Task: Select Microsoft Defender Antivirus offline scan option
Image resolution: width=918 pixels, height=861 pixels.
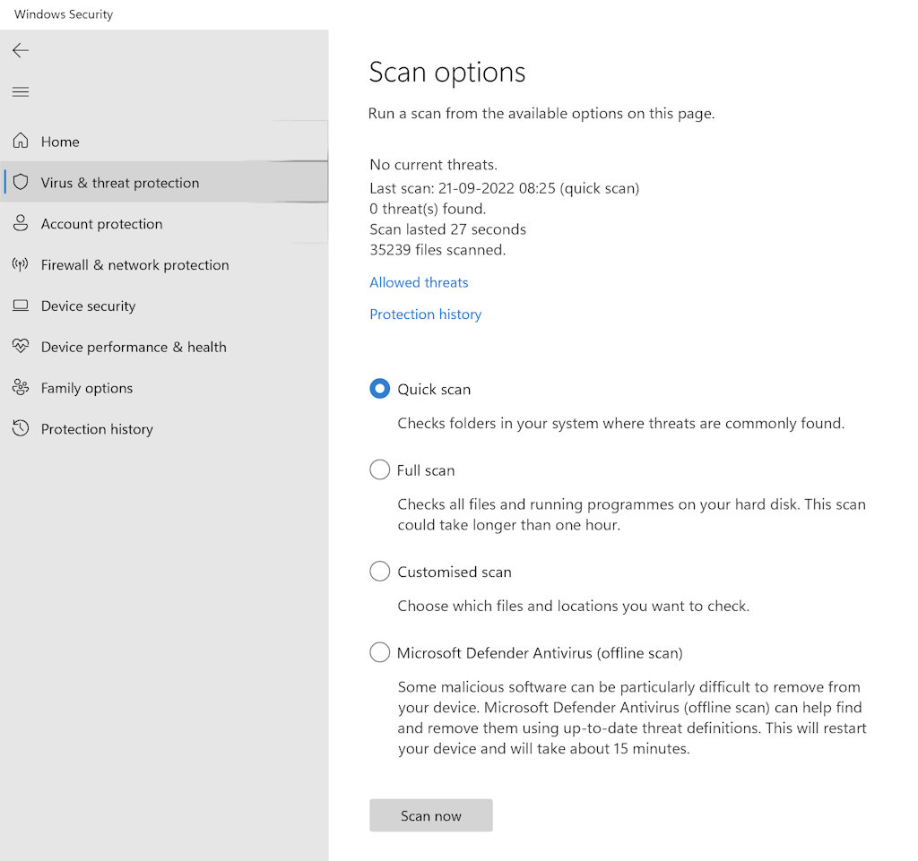Action: pos(379,652)
